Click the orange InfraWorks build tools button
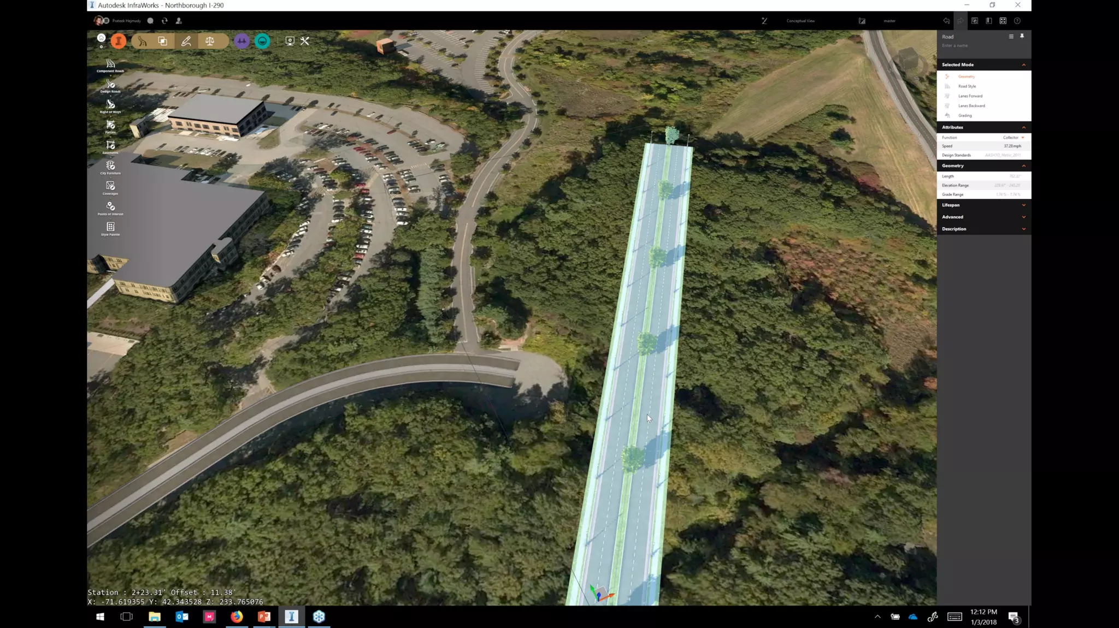1119x628 pixels. pos(118,41)
